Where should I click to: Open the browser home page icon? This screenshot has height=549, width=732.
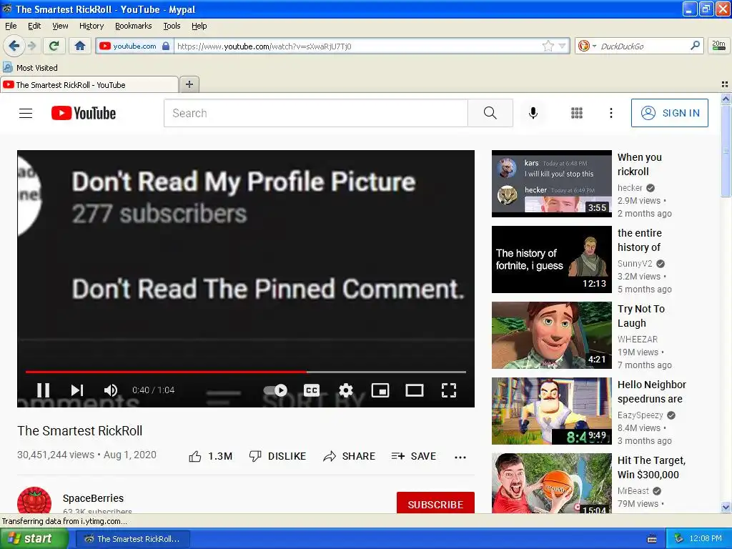tap(80, 46)
